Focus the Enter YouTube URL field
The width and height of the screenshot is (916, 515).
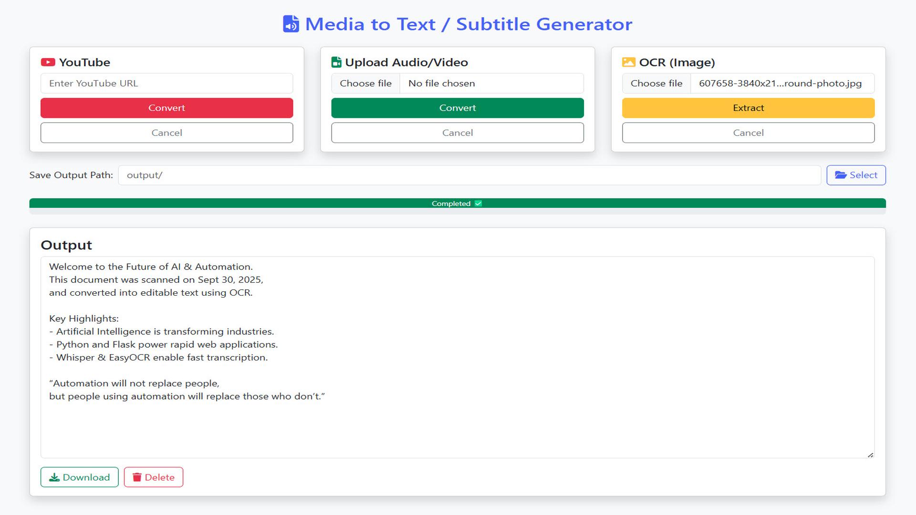click(x=167, y=83)
